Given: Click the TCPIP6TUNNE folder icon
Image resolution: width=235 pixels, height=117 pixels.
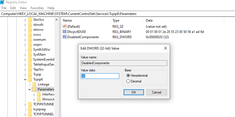Looking at the screenshot, I should (x=30, y=104).
